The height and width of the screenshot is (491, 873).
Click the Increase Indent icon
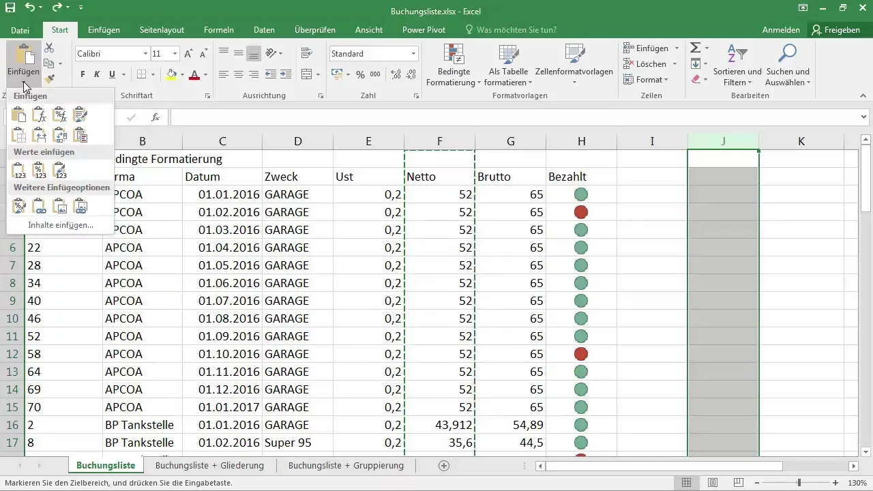[286, 74]
